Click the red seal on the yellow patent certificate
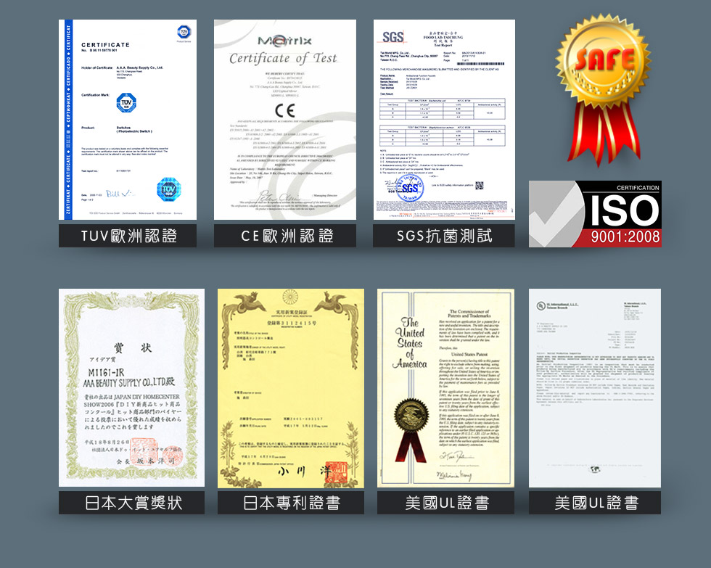The width and height of the screenshot is (711, 568). (337, 473)
